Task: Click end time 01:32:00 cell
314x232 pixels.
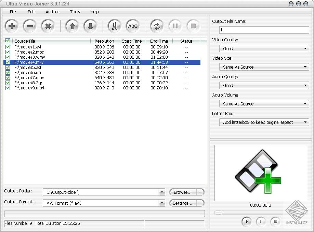Action: click(x=159, y=57)
